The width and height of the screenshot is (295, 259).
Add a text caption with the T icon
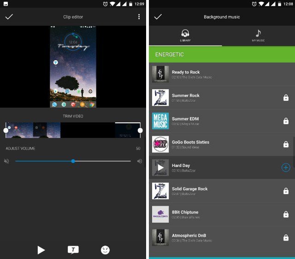(73, 250)
